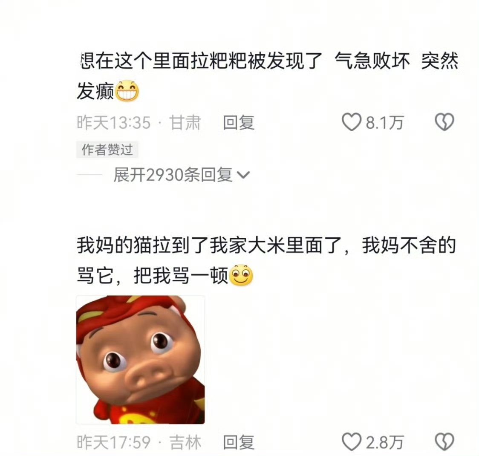Screen dimensions: 479x456
Task: Click the 8.1万 like count
Action: [x=384, y=123]
